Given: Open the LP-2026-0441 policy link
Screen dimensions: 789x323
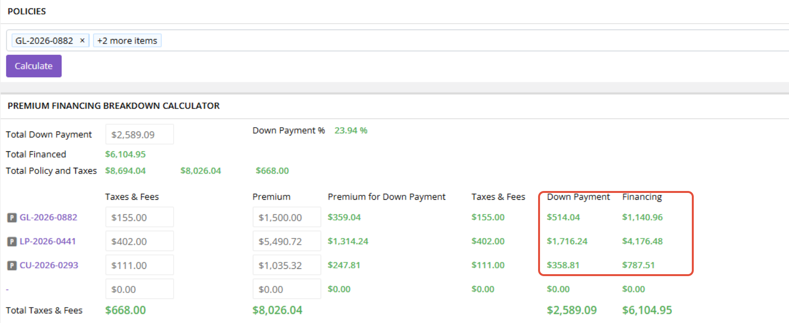Looking at the screenshot, I should pyautogui.click(x=48, y=241).
